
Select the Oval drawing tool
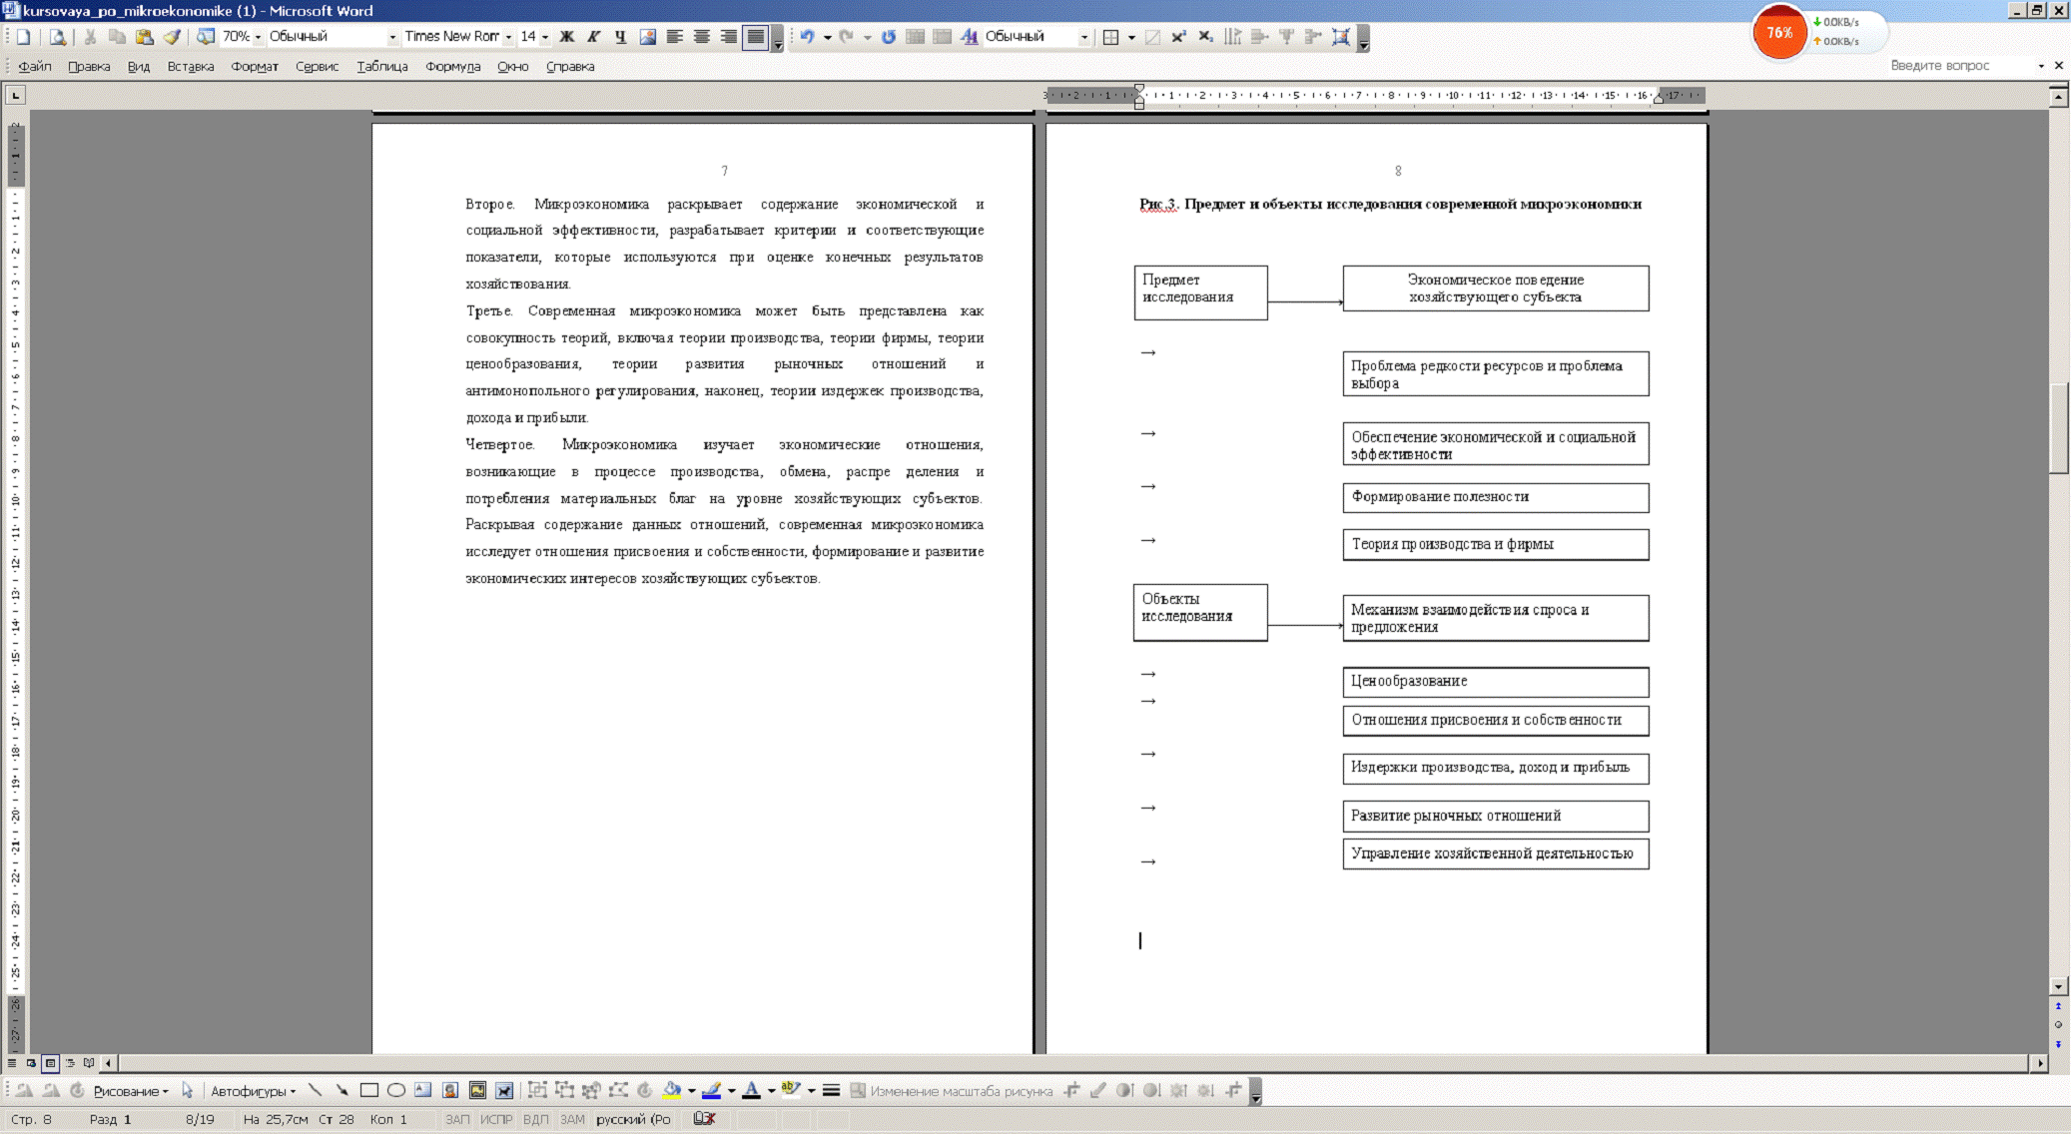pos(395,1091)
